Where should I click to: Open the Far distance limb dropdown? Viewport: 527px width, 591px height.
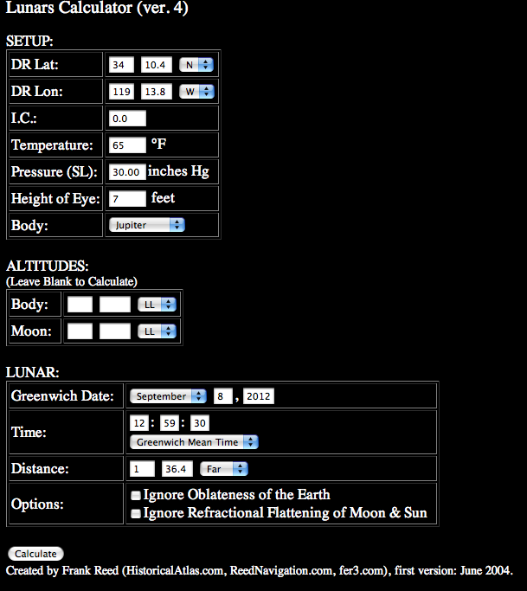pyautogui.click(x=223, y=469)
